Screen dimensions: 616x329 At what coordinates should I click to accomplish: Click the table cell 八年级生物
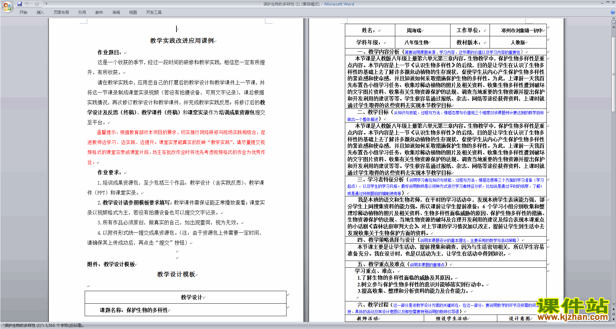(422, 42)
